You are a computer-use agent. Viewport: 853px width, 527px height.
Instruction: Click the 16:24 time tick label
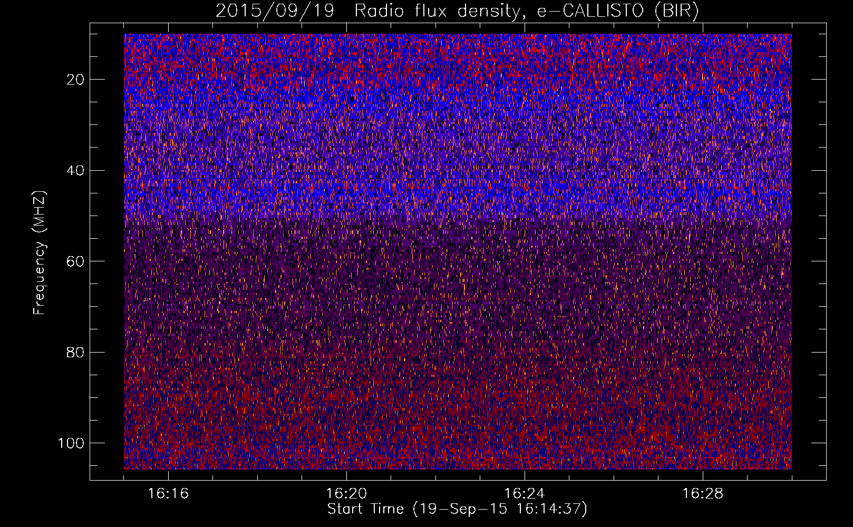click(525, 494)
